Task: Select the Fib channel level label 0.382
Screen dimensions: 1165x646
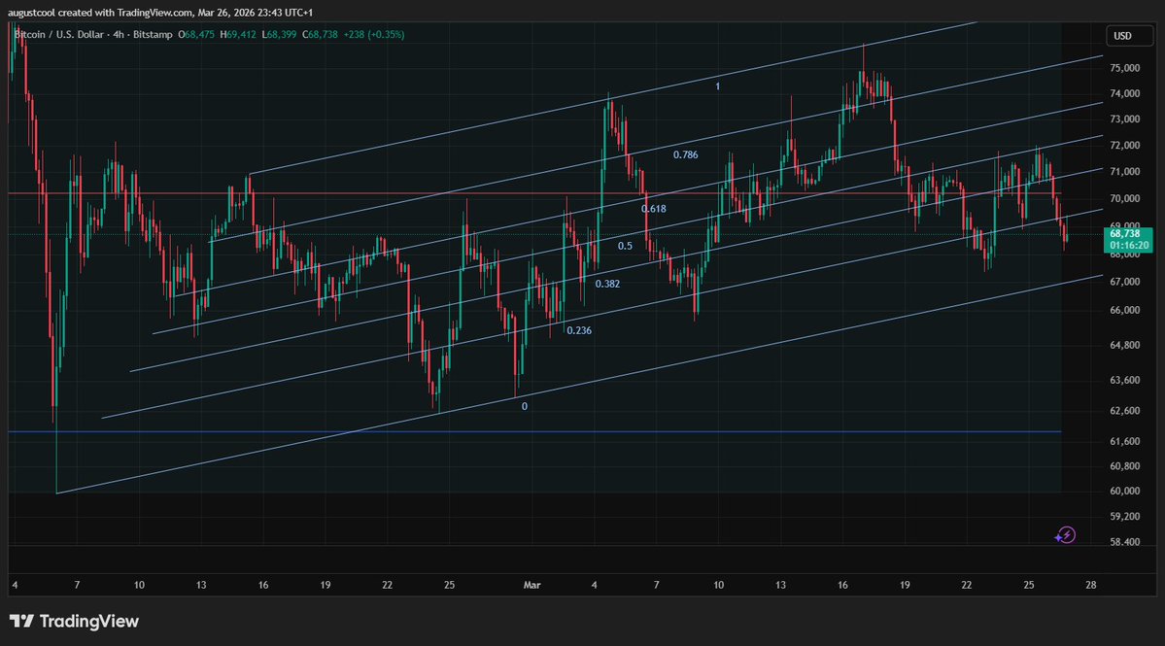Action: (x=607, y=284)
